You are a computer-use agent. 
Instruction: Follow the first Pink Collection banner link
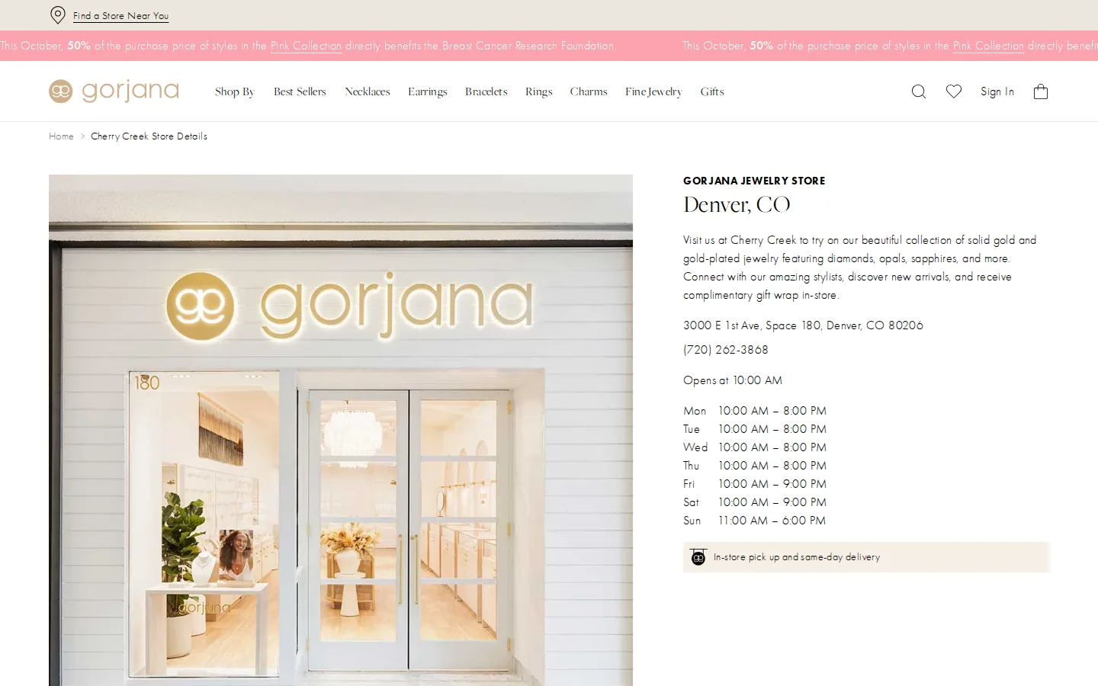[x=306, y=46]
